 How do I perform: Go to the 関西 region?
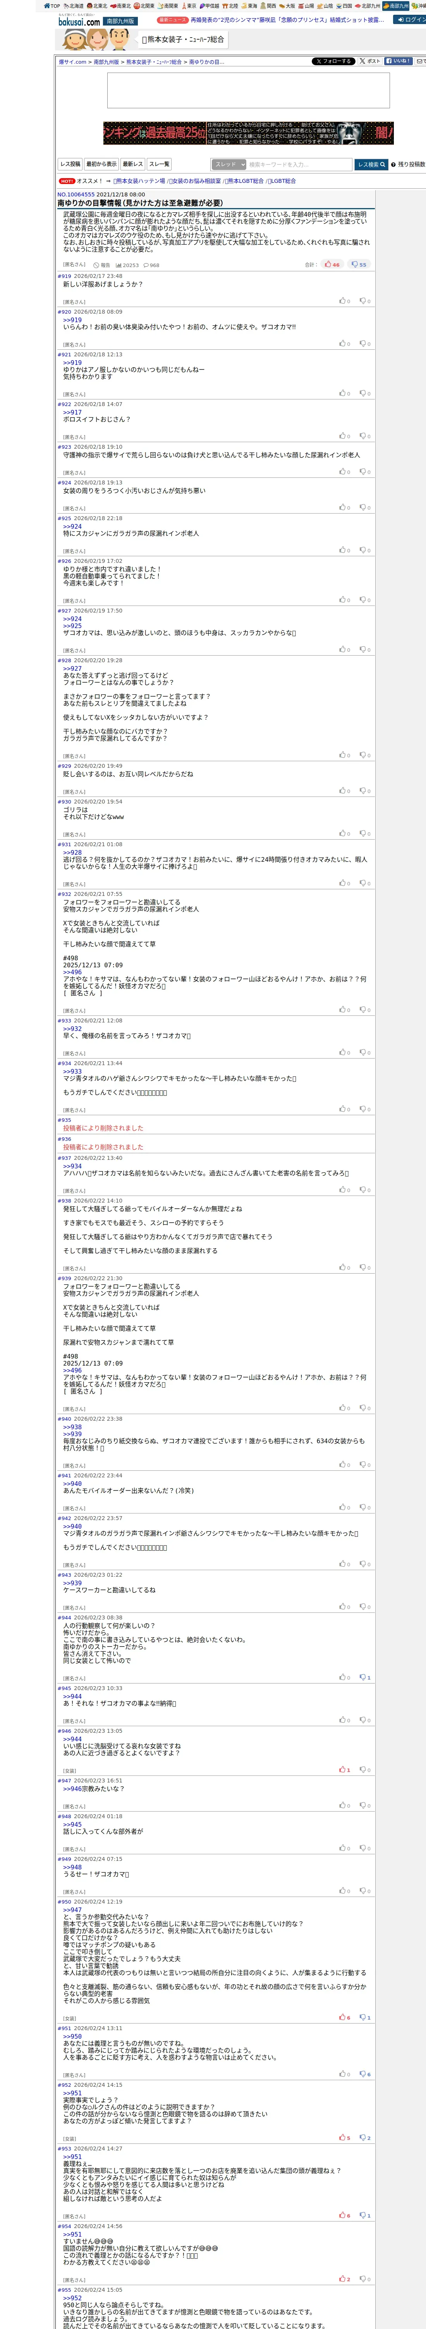click(x=268, y=5)
